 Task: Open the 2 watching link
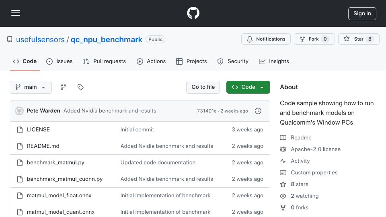point(304,196)
